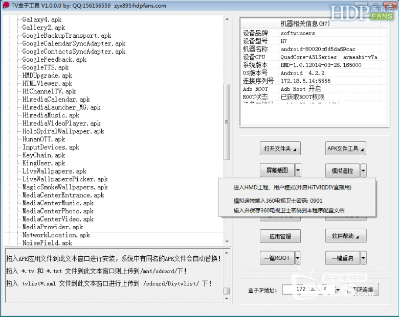Select HimediaMusic.apk
The image size is (399, 317).
51,115
